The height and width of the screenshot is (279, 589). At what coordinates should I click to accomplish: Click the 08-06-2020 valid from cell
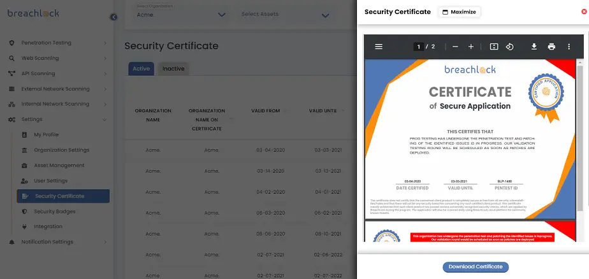tap(270, 234)
